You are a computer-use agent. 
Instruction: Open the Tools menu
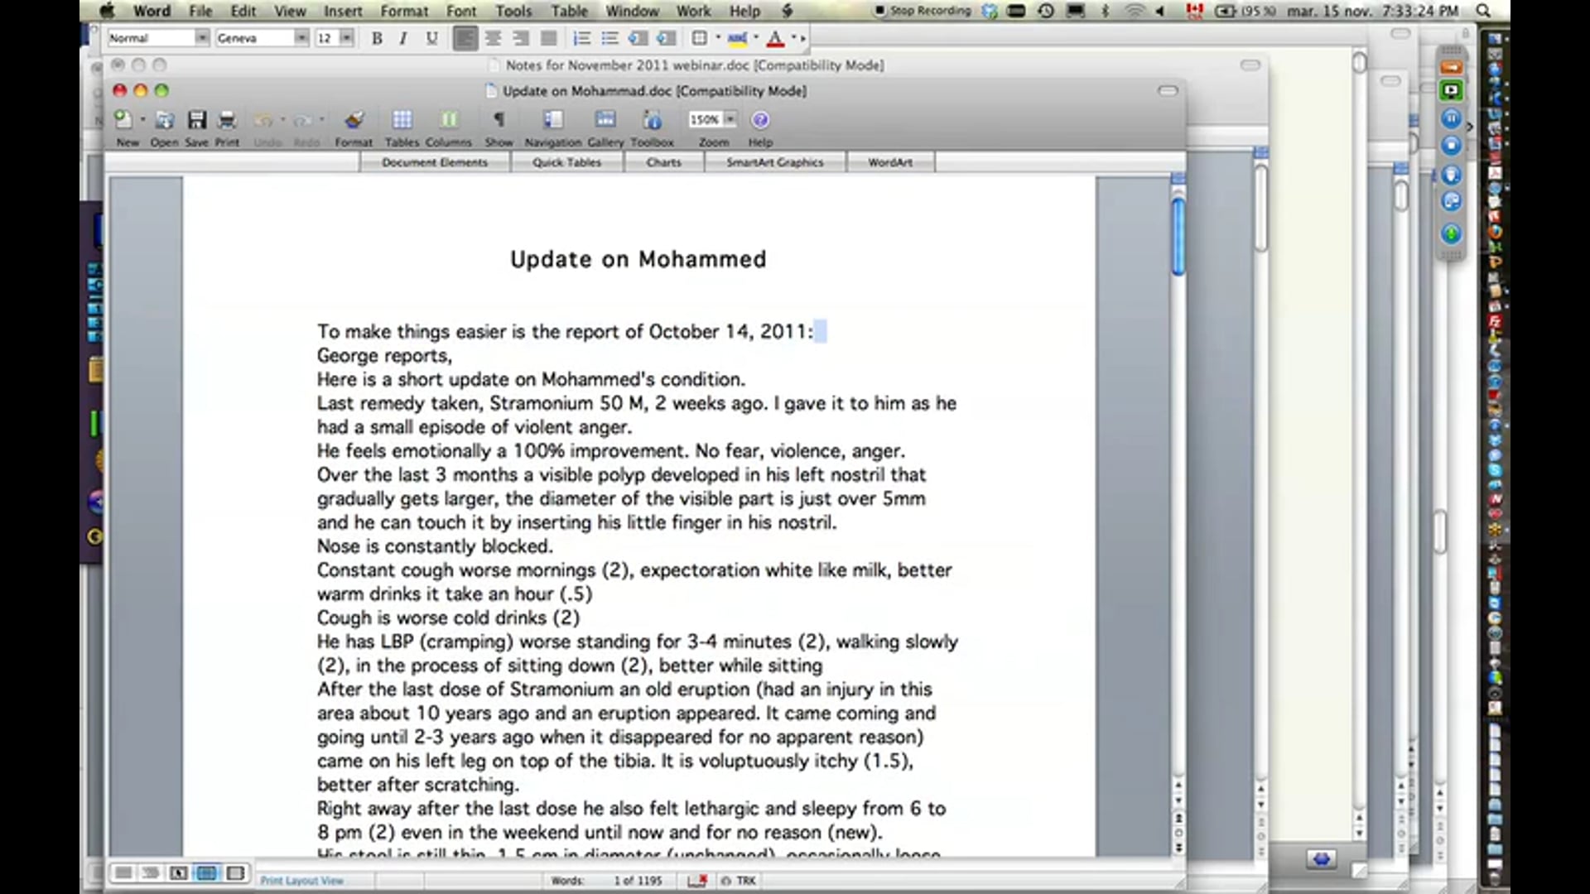(x=513, y=11)
